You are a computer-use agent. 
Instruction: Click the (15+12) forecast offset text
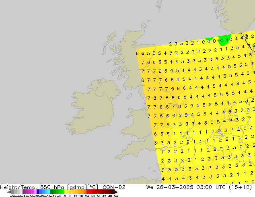(x=241, y=187)
